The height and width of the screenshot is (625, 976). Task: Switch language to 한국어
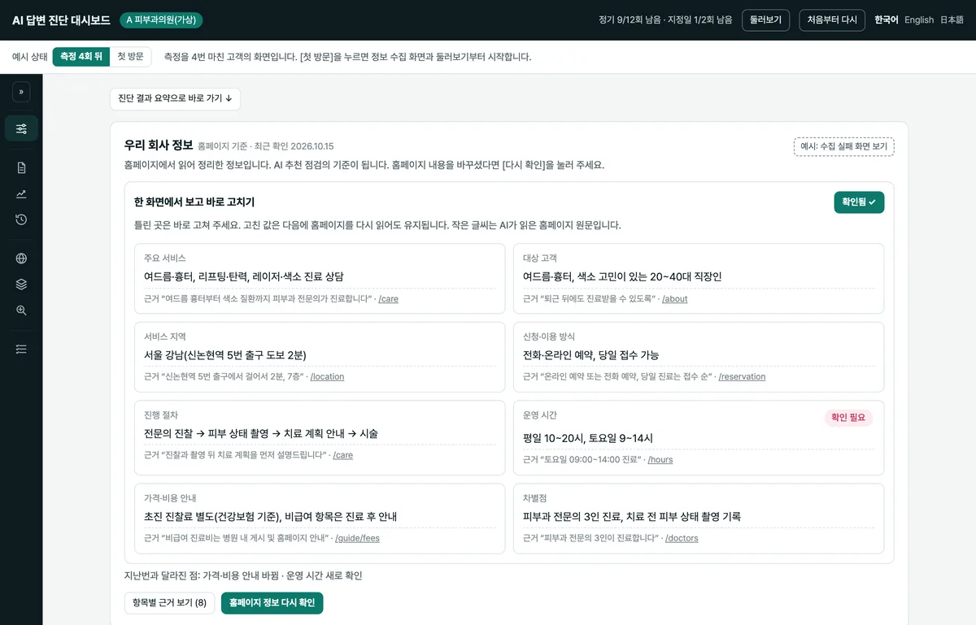coord(887,20)
